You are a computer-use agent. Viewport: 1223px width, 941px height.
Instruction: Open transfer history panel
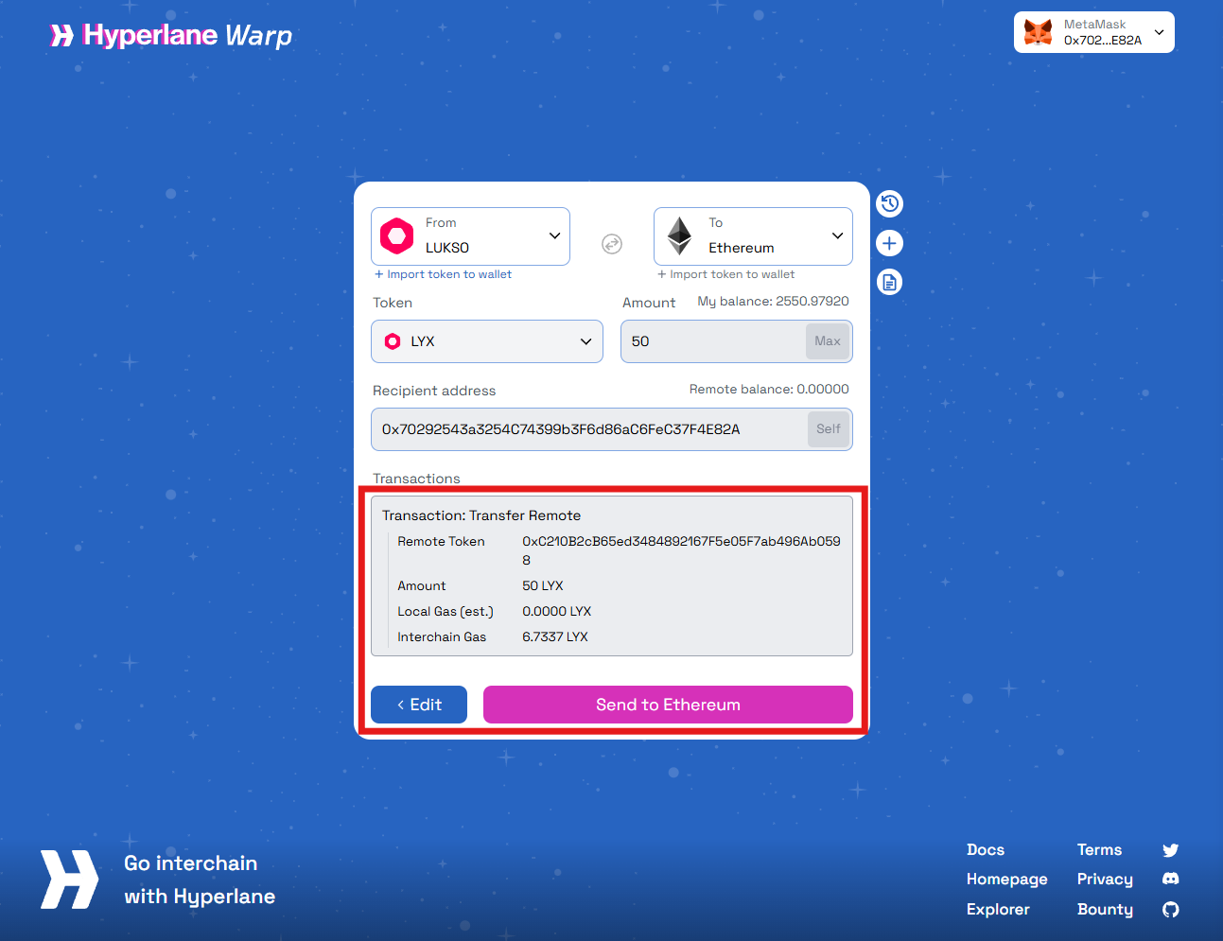pyautogui.click(x=889, y=203)
